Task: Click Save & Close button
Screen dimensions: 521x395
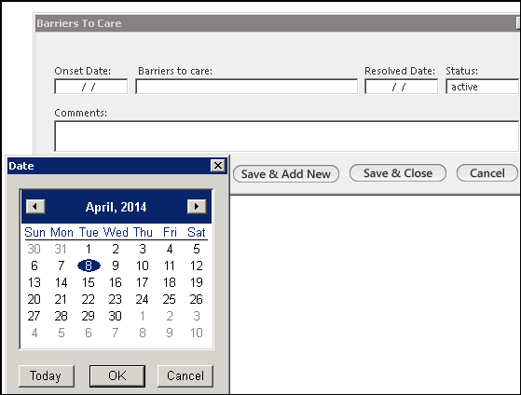Action: (398, 173)
